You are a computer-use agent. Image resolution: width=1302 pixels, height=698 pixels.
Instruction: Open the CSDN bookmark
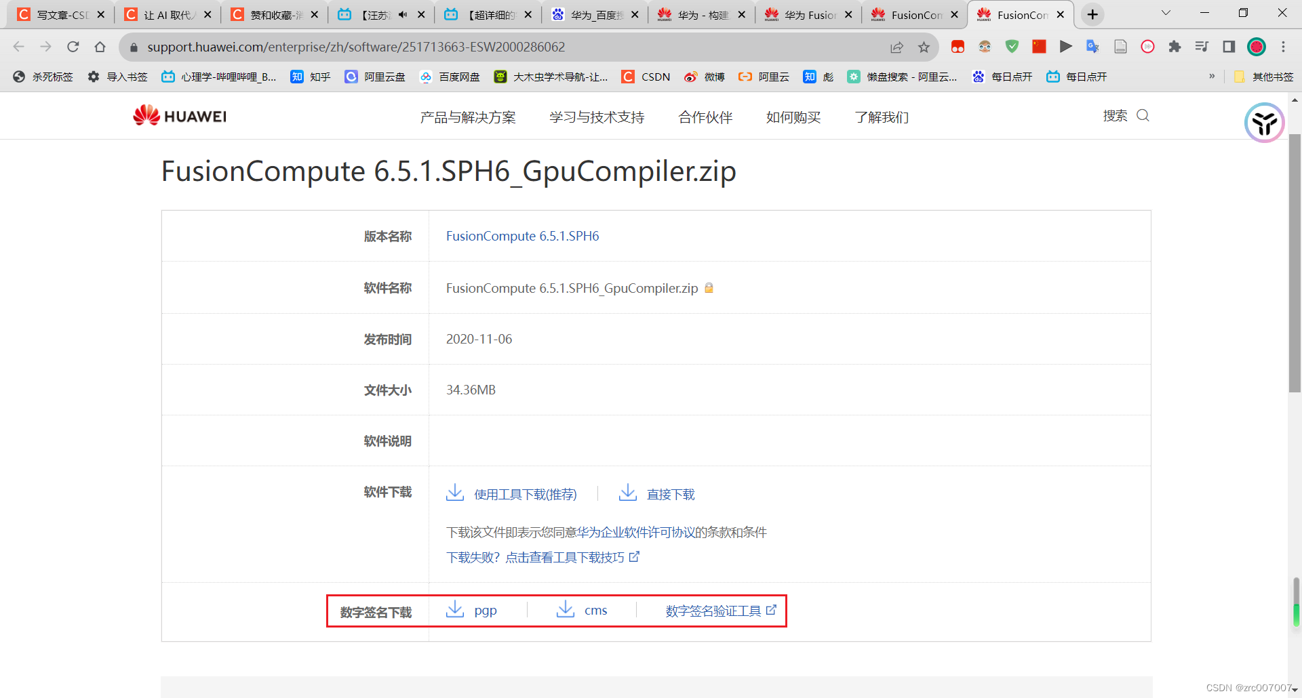click(x=646, y=77)
